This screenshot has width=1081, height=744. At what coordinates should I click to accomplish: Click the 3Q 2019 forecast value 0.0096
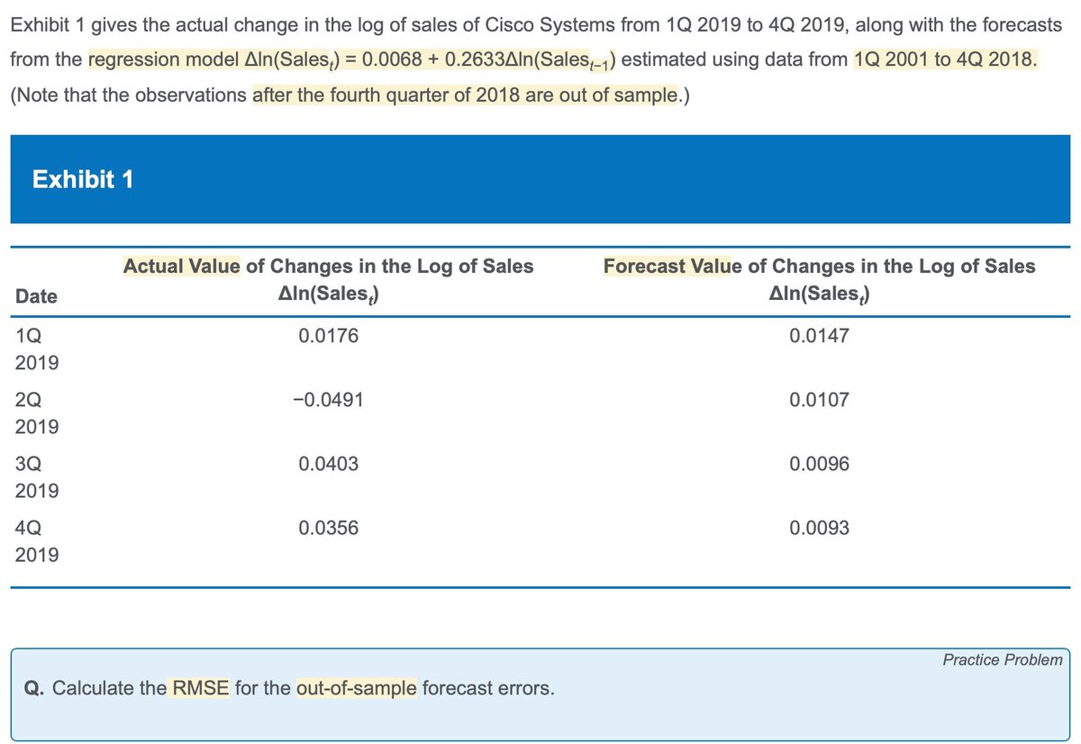click(x=819, y=464)
